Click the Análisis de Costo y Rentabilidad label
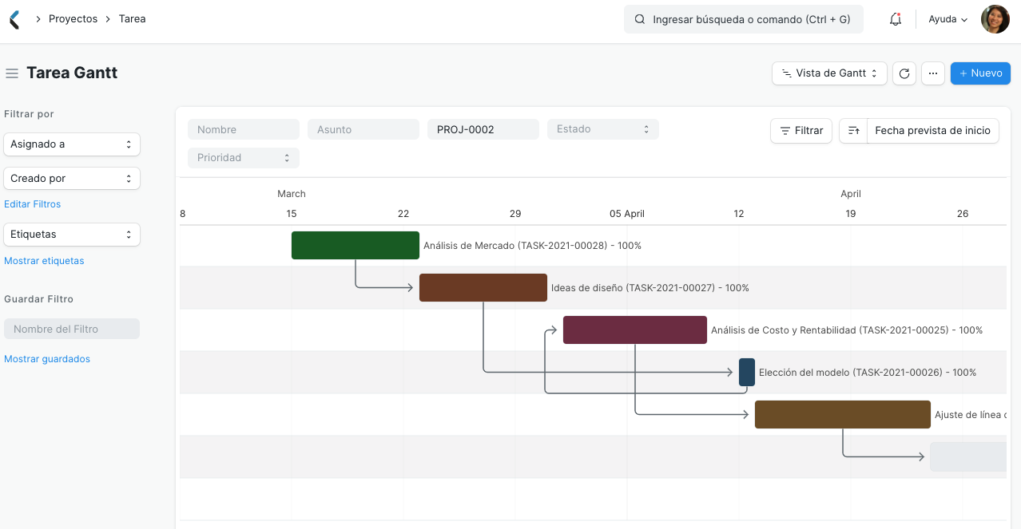This screenshot has height=529, width=1021. (847, 330)
